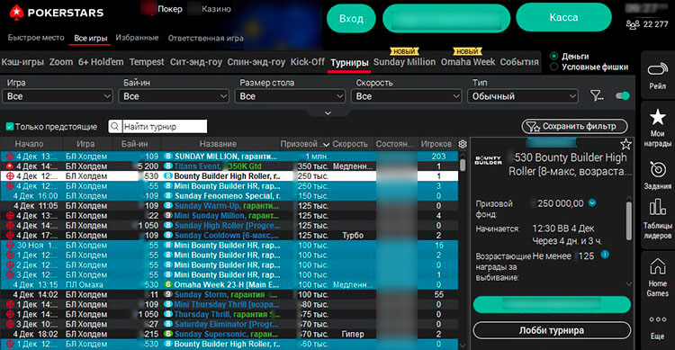
Task: Click the Еще three-dots icon
Action: [x=658, y=319]
